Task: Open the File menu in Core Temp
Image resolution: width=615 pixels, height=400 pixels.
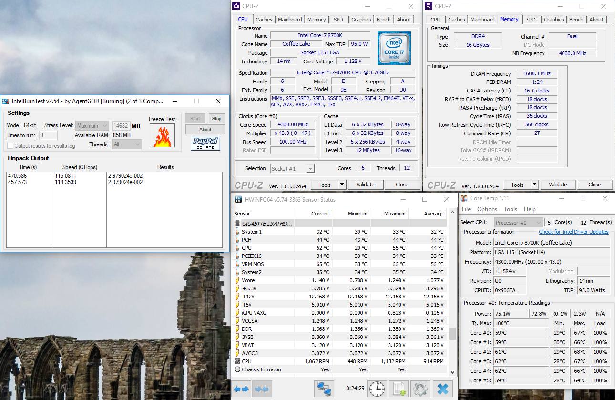Action: click(466, 209)
